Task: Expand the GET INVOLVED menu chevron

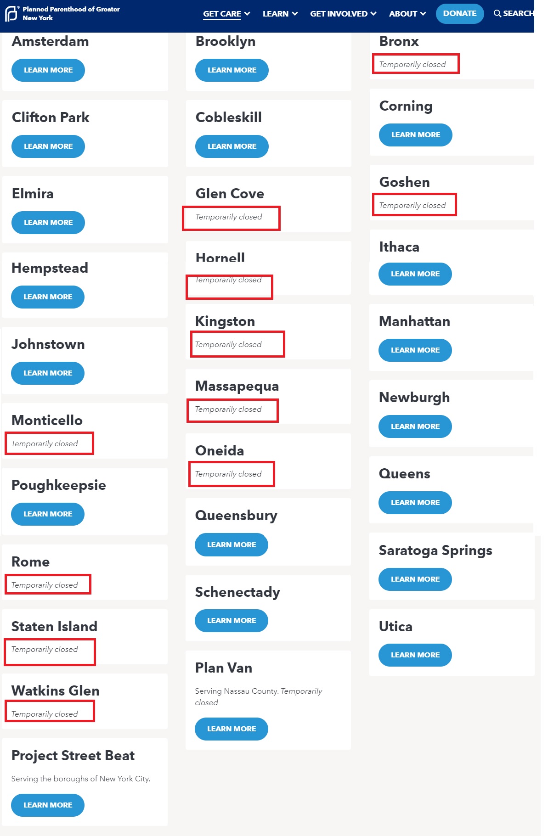Action: (373, 14)
